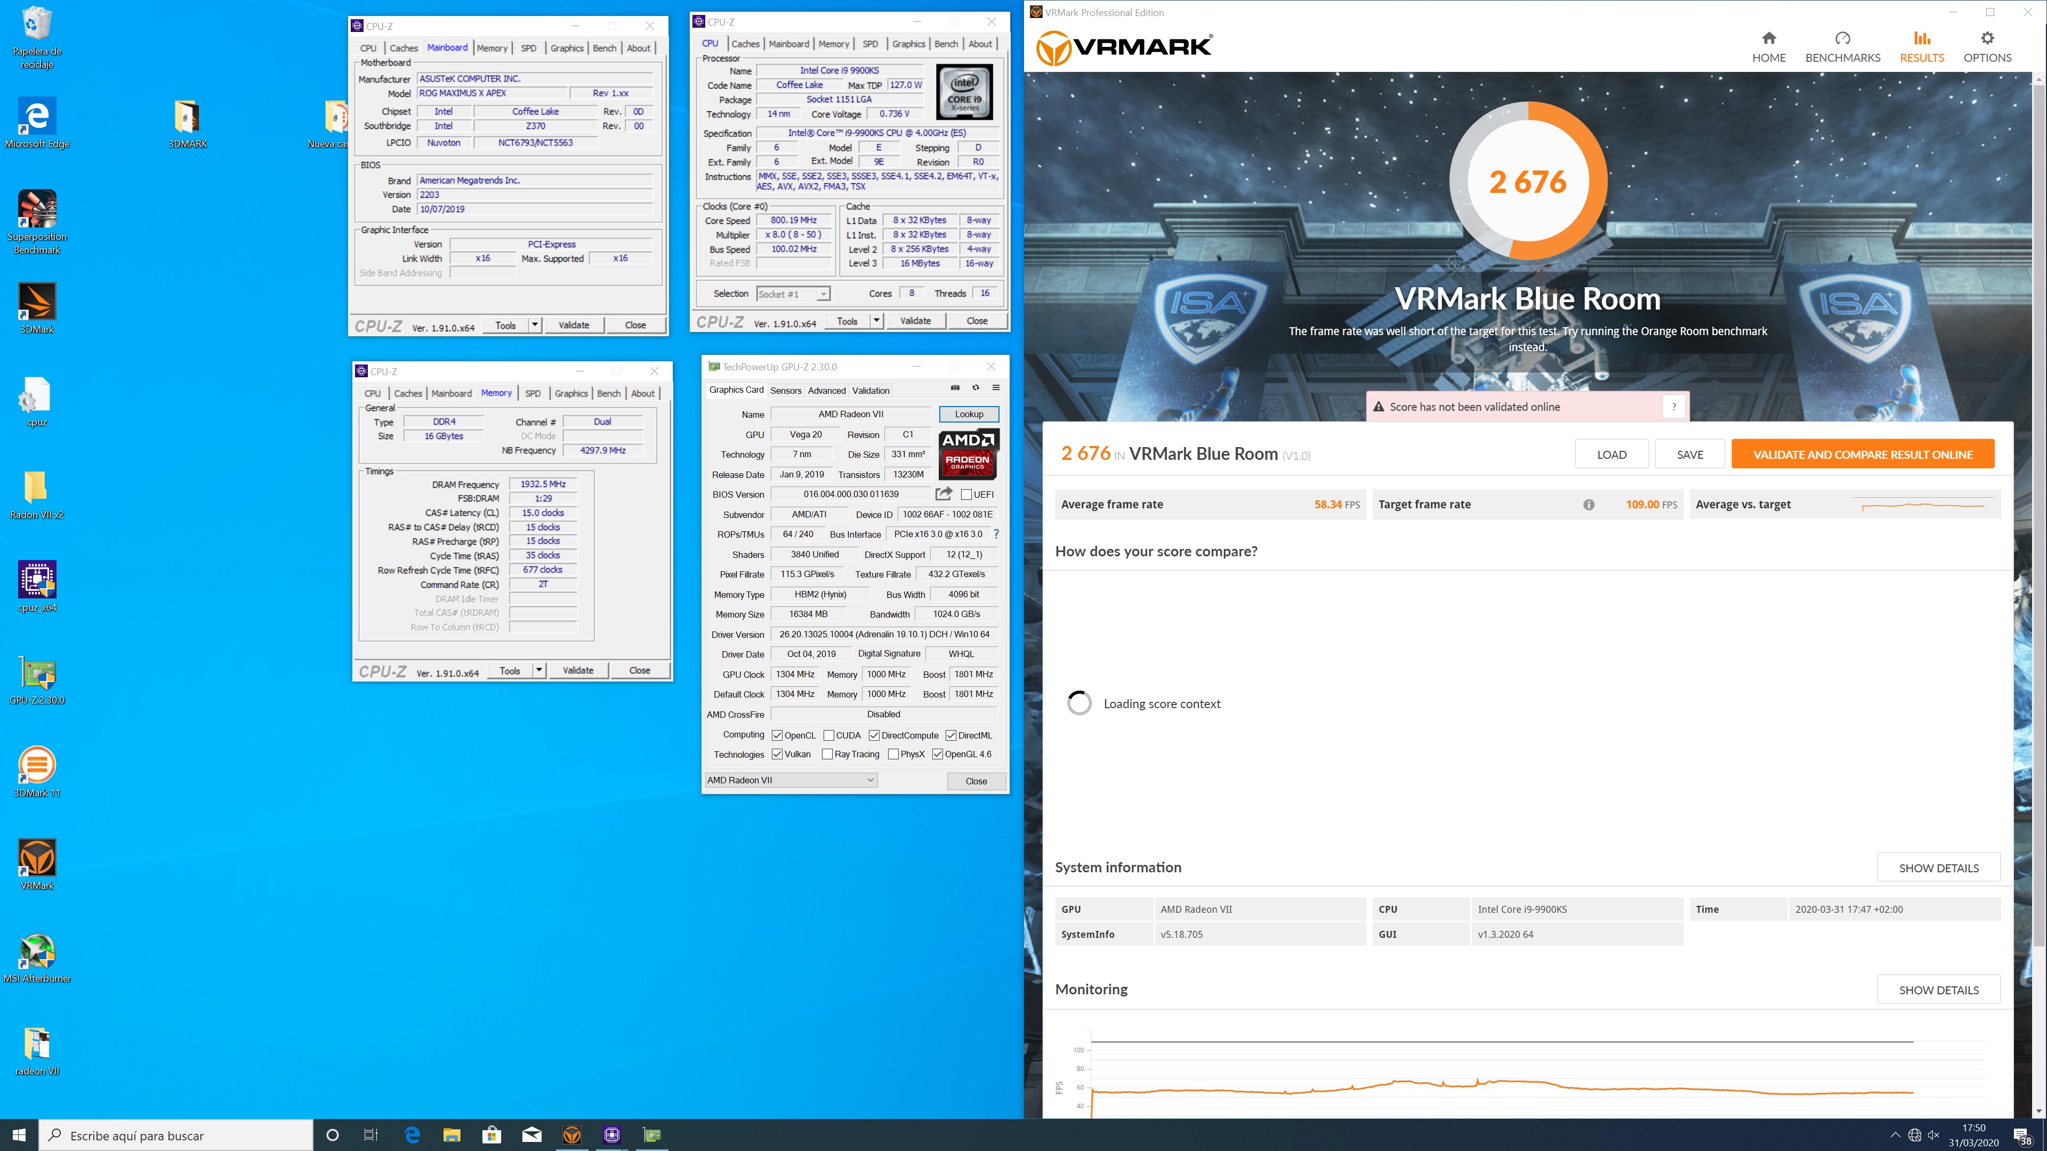This screenshot has height=1151, width=2047.
Task: Switch to the Sensors tab in GPU-Z
Action: click(x=786, y=390)
